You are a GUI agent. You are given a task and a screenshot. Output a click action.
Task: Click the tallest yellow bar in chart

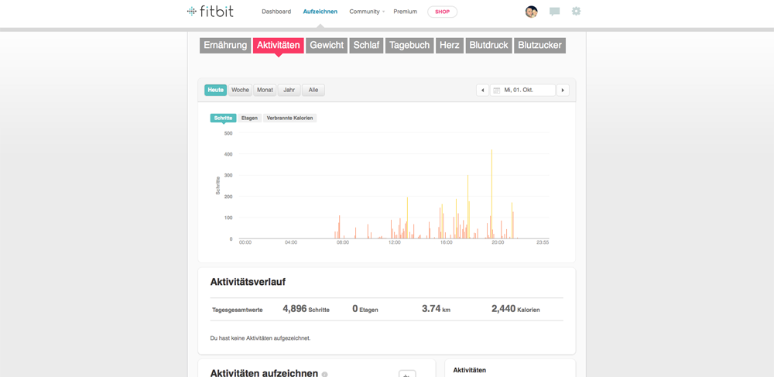[x=491, y=194]
